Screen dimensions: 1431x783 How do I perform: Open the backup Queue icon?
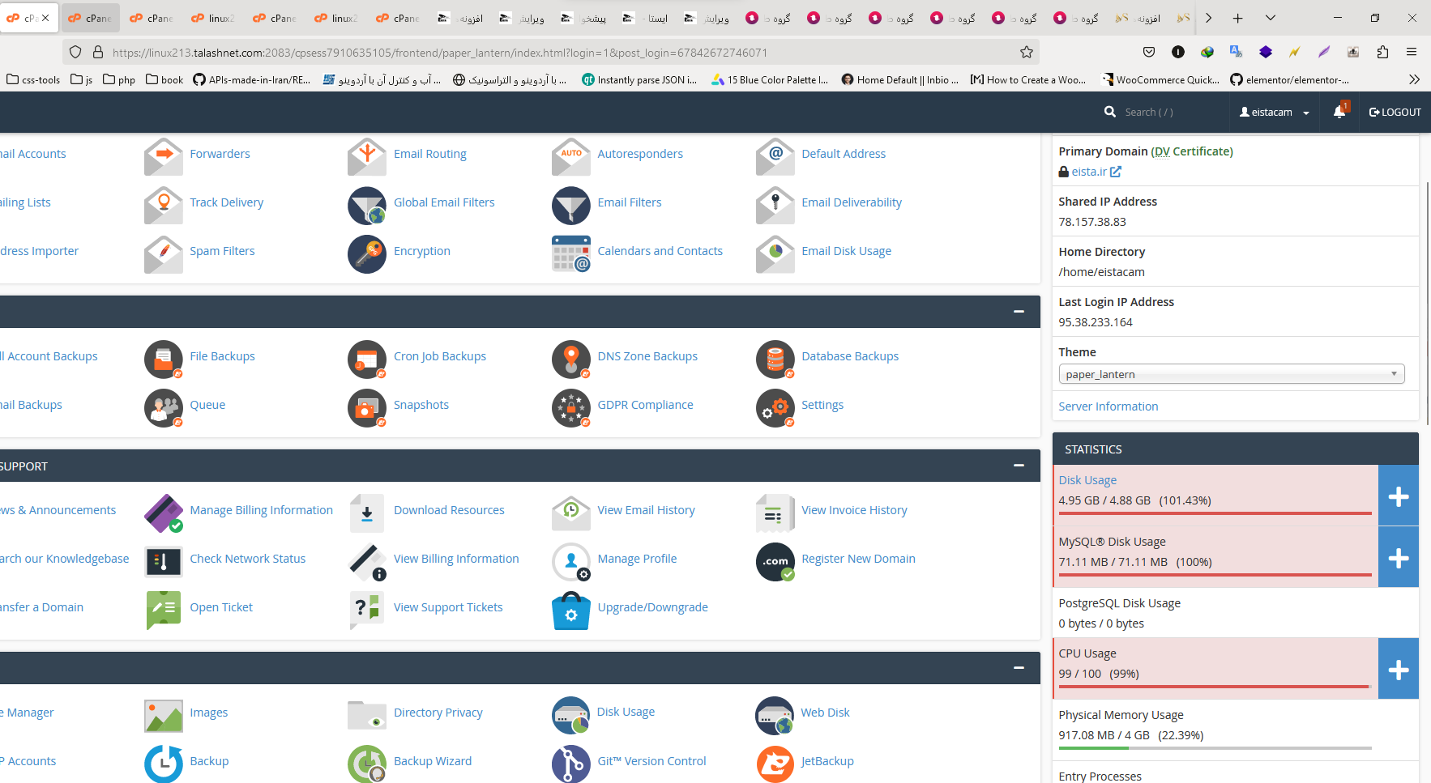point(164,408)
